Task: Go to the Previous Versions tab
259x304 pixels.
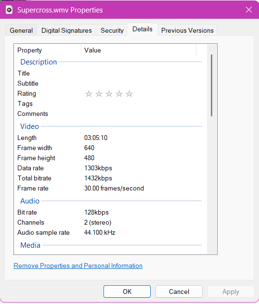Action: (x=187, y=30)
